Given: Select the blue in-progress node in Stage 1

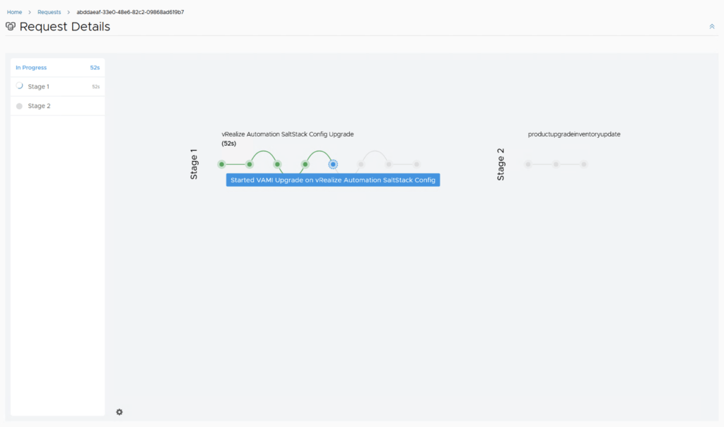Looking at the screenshot, I should point(333,164).
